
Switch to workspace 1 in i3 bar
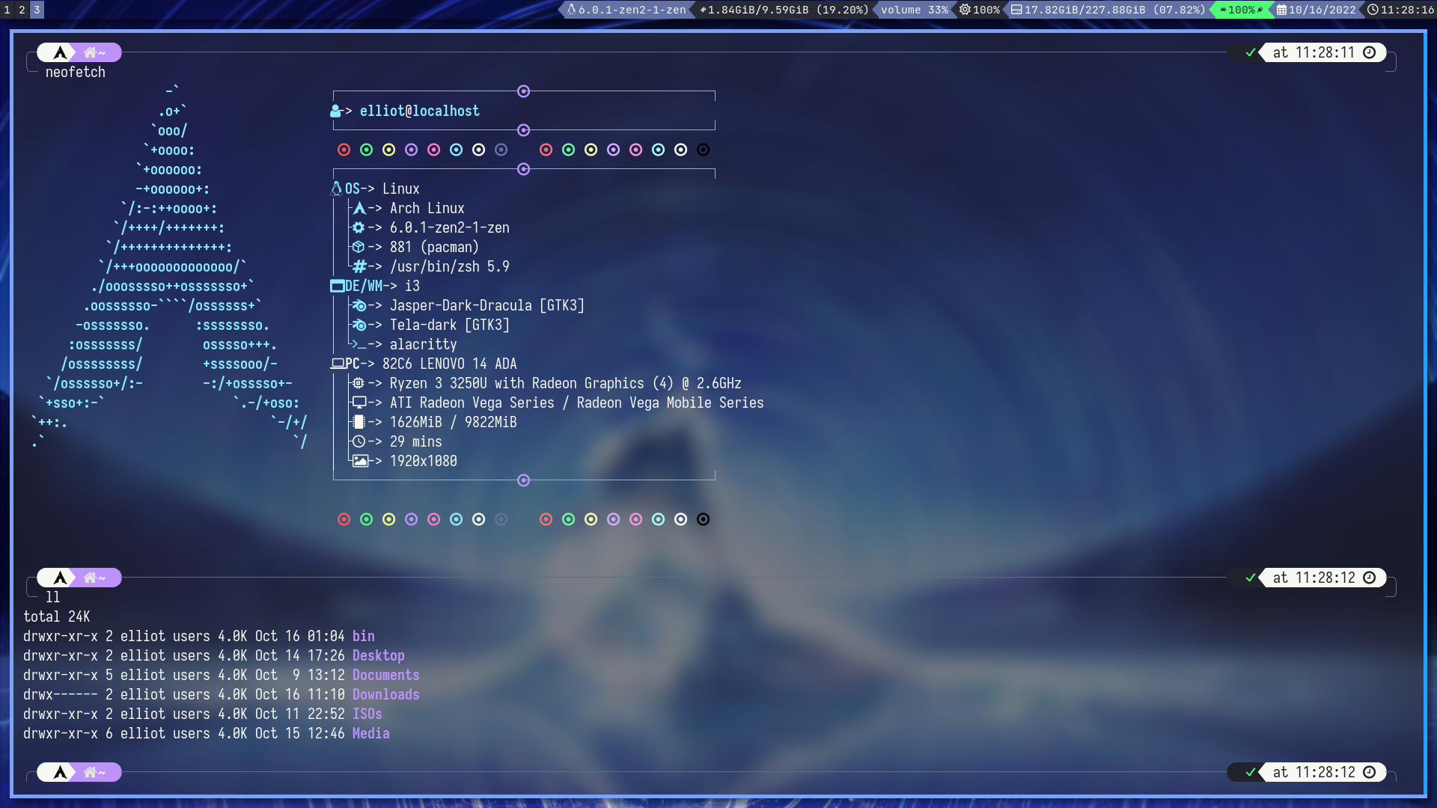click(x=7, y=10)
